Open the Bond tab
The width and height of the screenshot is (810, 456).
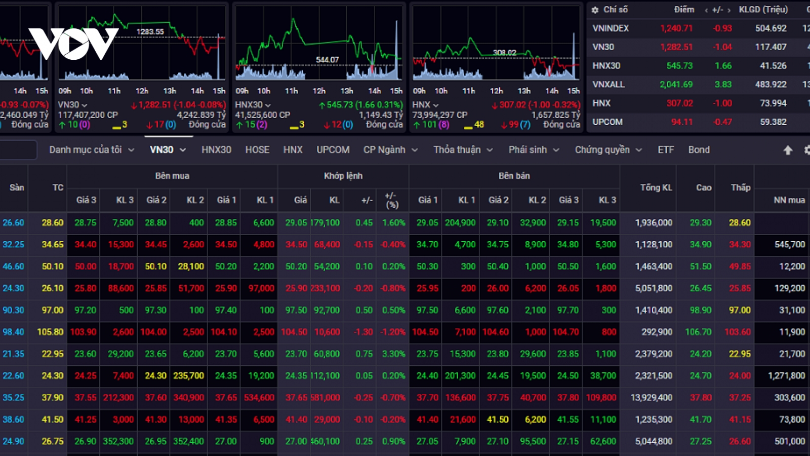(699, 150)
